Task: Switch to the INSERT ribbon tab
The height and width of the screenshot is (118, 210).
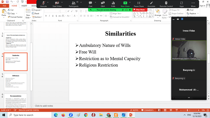Action: [x=24, y=6]
